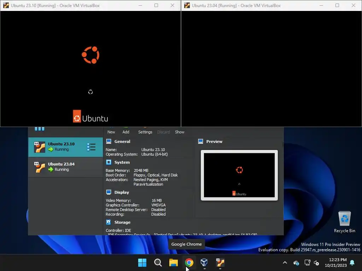Click the Show toolbar button
The width and height of the screenshot is (362, 271).
point(180,132)
